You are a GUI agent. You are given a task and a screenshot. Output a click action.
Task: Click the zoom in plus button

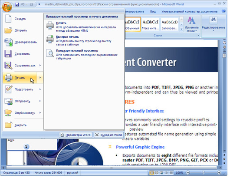coord(219,173)
